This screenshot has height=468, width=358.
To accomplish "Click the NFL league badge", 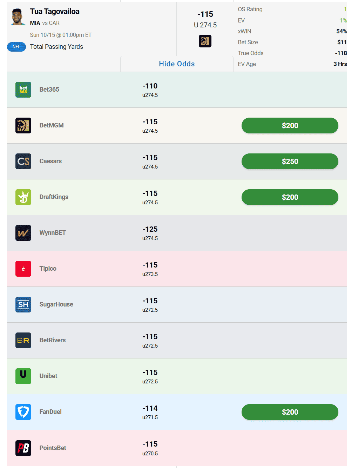I will pos(16,47).
